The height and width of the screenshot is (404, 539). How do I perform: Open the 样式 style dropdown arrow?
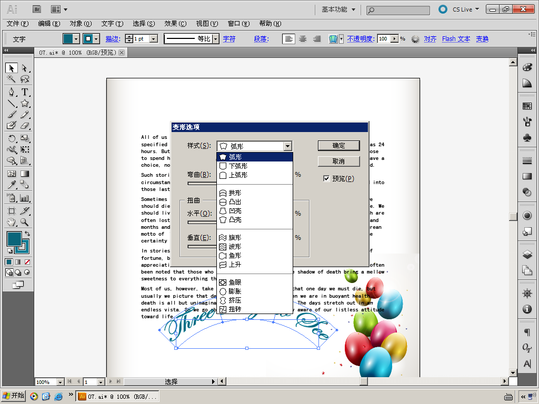pos(288,146)
